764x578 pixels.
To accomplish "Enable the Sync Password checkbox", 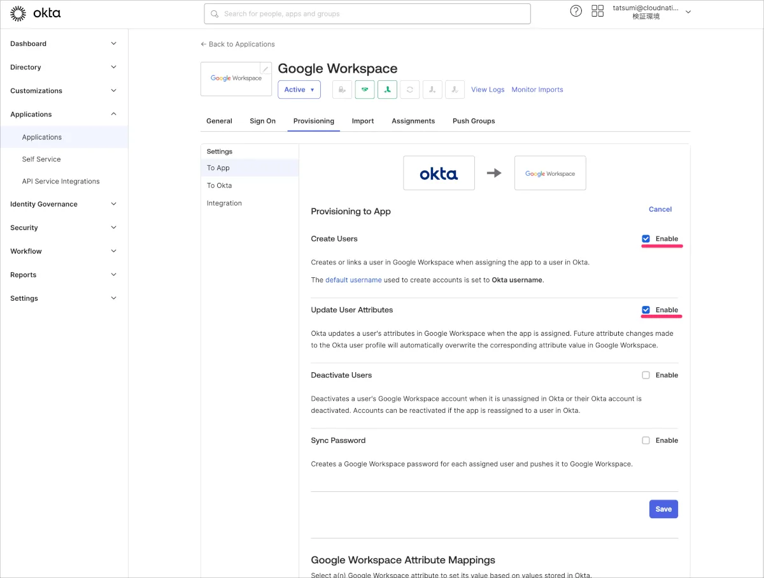I will (x=646, y=440).
